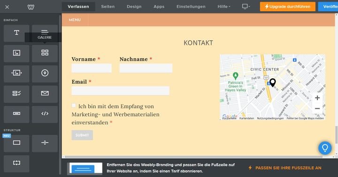Click the SUBMIT form button
338x177 pixels.
coord(82,135)
